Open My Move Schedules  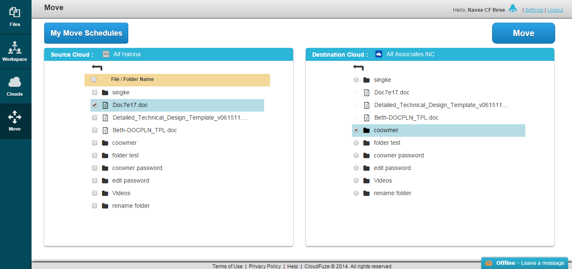click(x=86, y=33)
